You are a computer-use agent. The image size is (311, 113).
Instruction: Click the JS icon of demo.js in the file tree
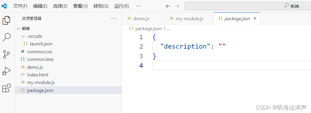click(23, 67)
